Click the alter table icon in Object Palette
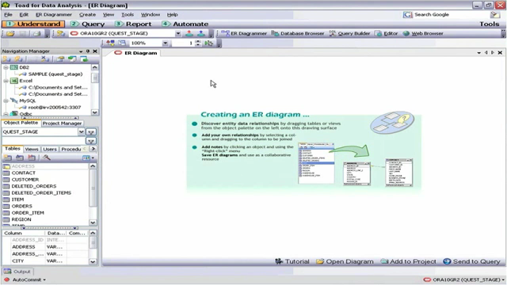Viewport: 507px width, 285px height. click(20, 158)
